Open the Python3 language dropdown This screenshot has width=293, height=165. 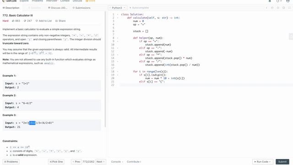tap(117, 8)
